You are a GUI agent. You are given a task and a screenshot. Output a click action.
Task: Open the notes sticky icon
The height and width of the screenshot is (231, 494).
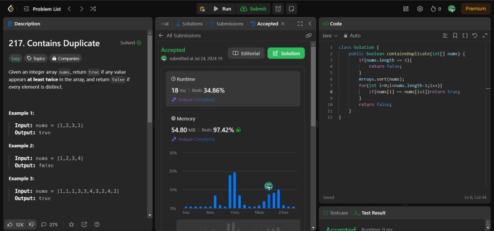click(x=291, y=9)
